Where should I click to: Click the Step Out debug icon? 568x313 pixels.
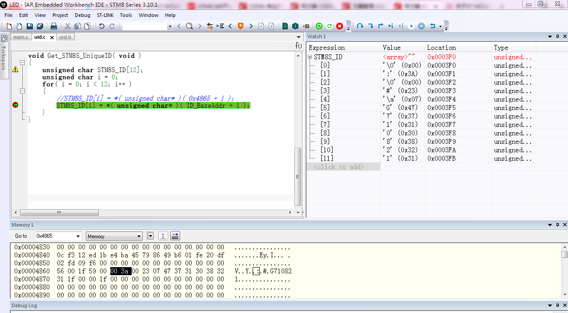pos(381,26)
